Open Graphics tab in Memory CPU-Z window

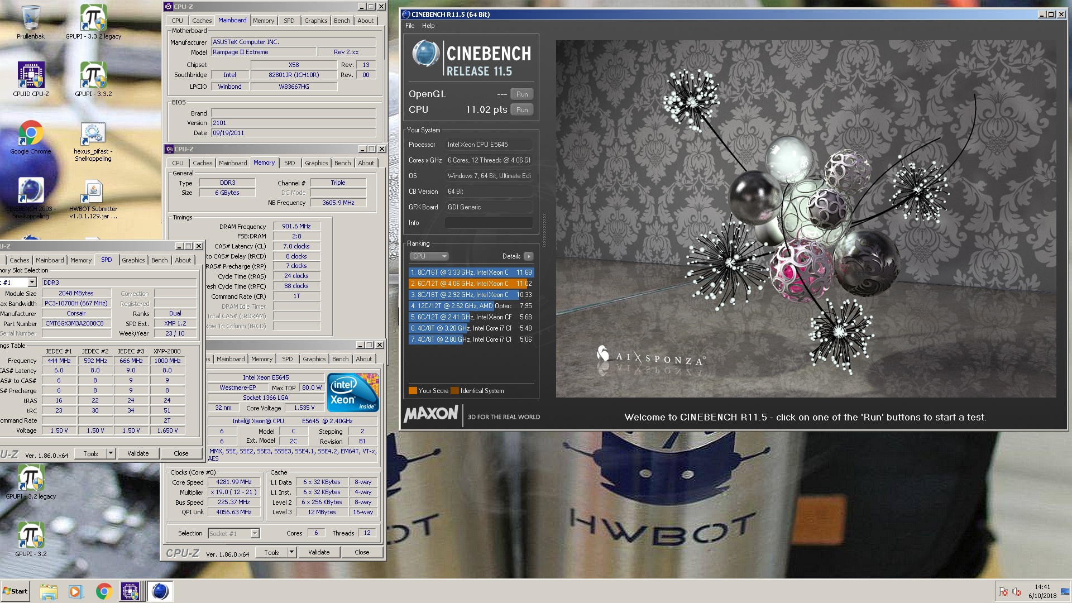(x=317, y=163)
